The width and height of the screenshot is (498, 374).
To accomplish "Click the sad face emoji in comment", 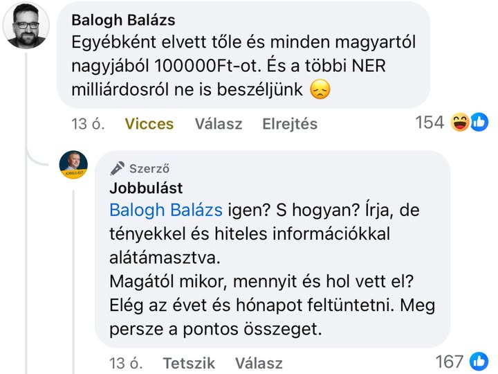I will (x=319, y=90).
